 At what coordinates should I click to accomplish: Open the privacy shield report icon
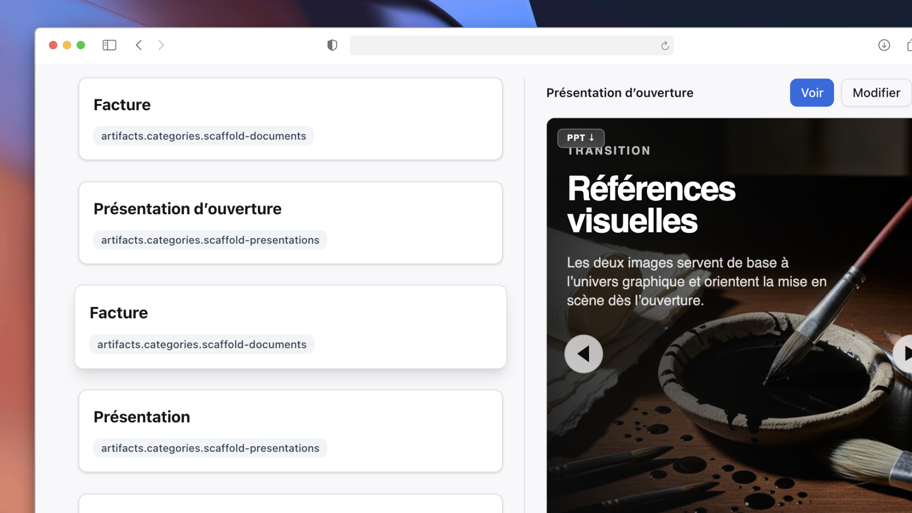click(x=332, y=45)
